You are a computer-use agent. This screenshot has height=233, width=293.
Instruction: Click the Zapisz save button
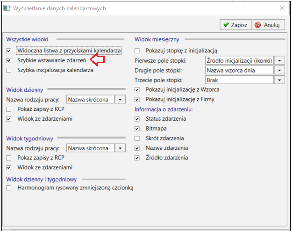pyautogui.click(x=236, y=25)
